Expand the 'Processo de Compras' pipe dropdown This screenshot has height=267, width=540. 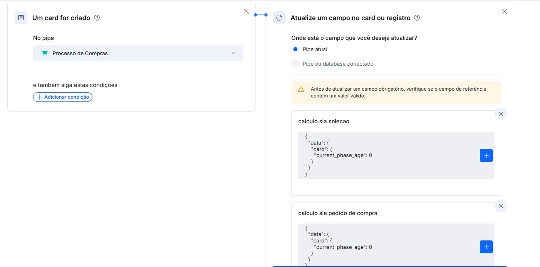(x=138, y=53)
